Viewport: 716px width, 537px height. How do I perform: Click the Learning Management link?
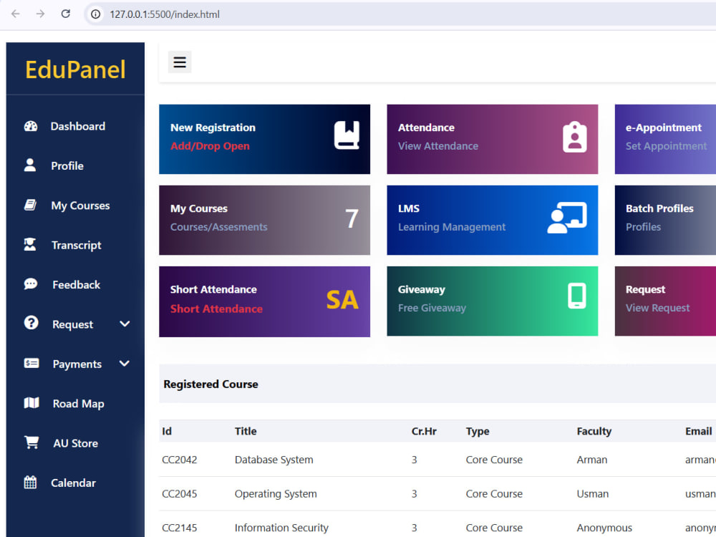[x=452, y=227]
